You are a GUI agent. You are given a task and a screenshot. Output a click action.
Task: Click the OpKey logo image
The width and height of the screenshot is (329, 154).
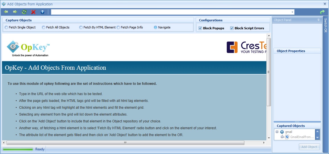coord(28,48)
